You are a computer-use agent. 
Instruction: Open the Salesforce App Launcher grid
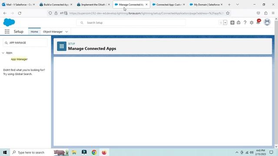pyautogui.click(x=7, y=32)
